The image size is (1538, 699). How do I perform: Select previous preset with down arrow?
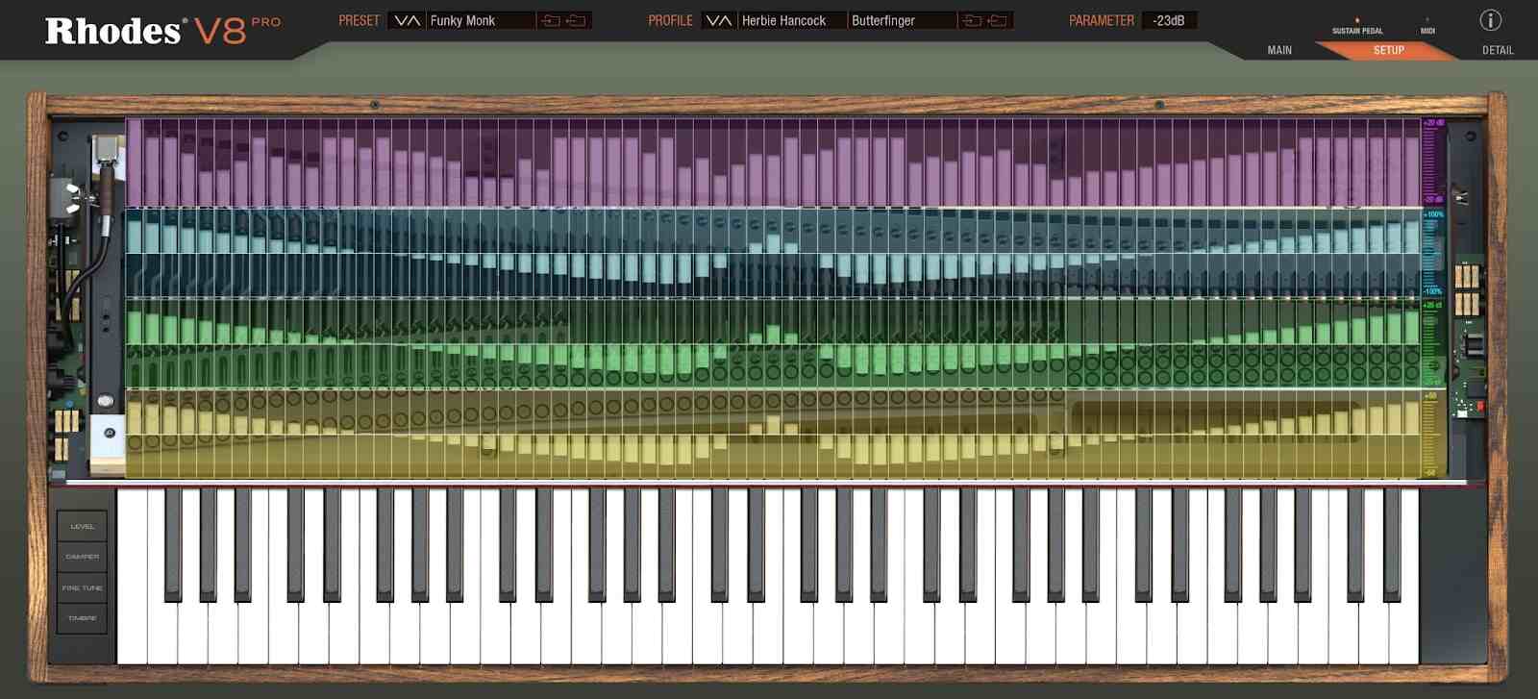[401, 20]
